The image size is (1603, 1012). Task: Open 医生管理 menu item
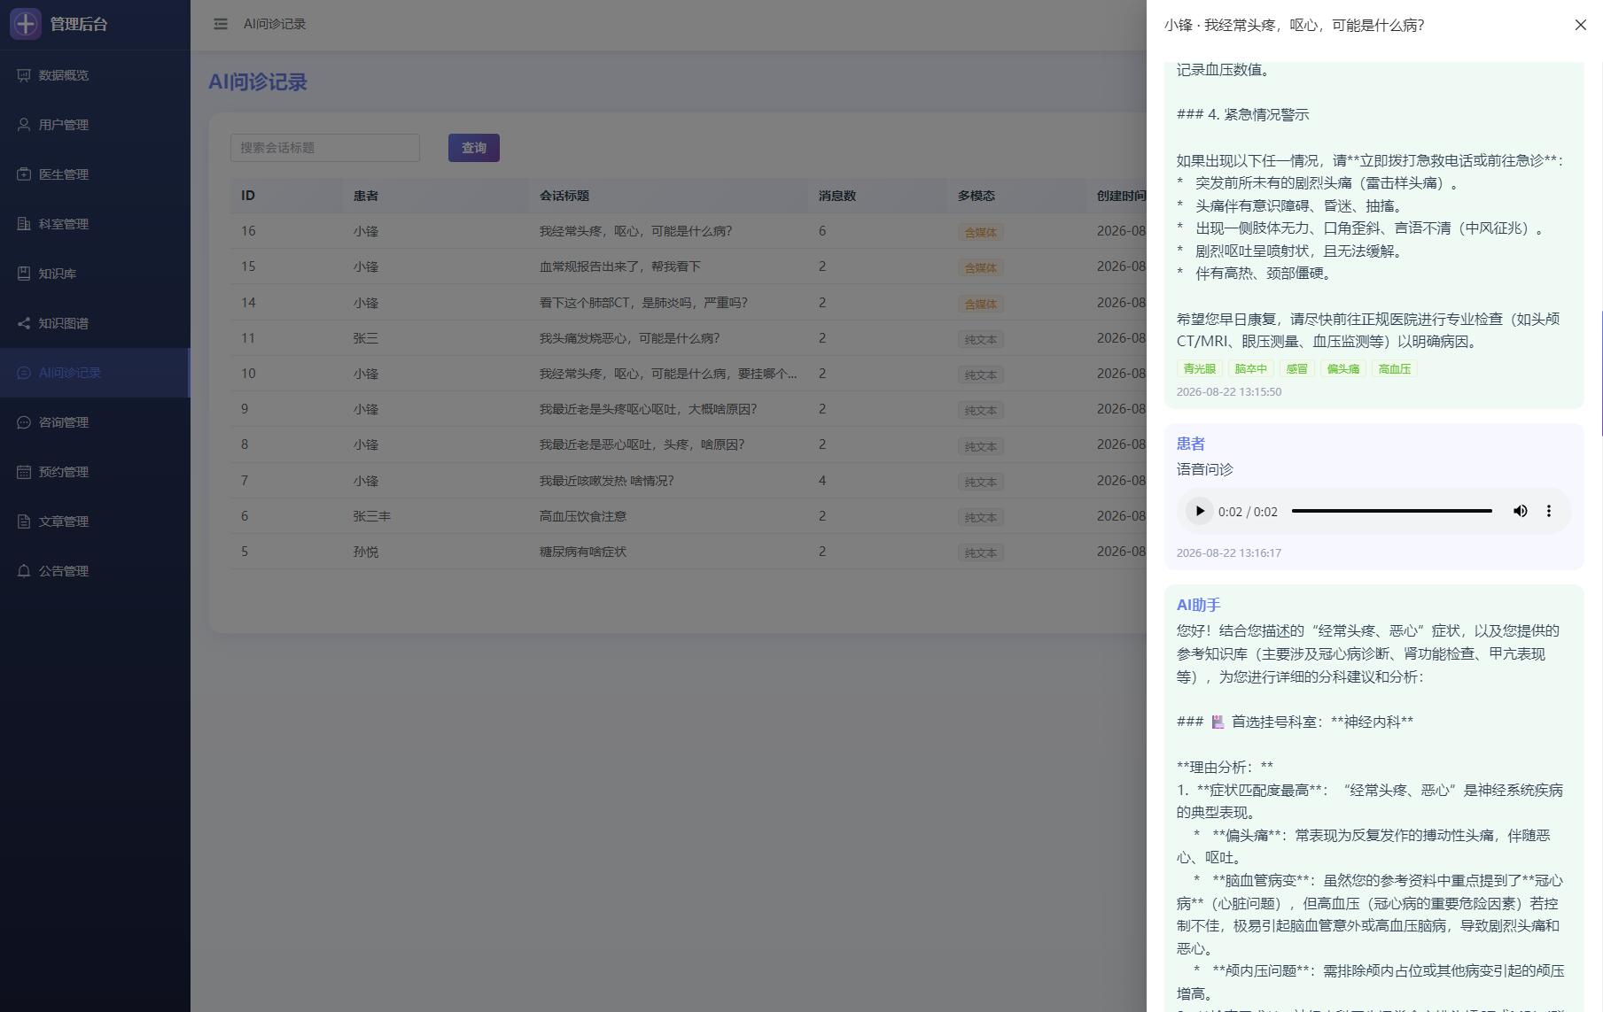[x=95, y=174]
